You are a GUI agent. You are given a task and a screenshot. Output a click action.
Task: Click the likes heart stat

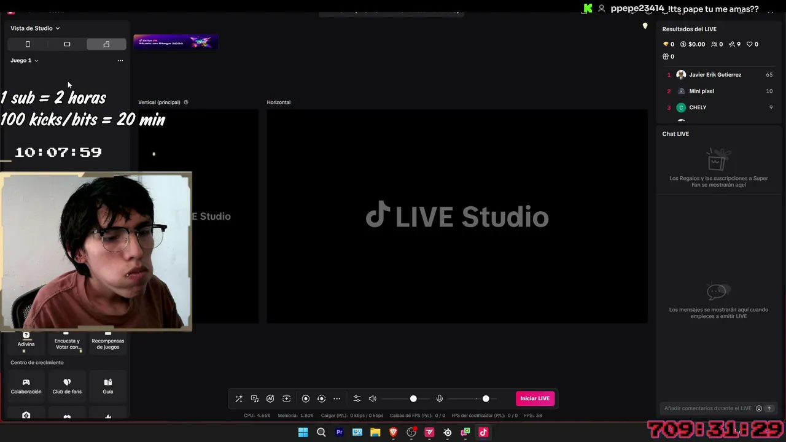752,44
